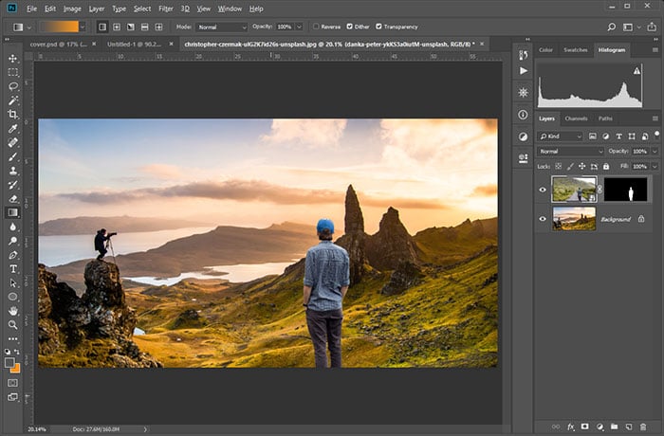Toggle the layer filter on/off switch

[656, 135]
